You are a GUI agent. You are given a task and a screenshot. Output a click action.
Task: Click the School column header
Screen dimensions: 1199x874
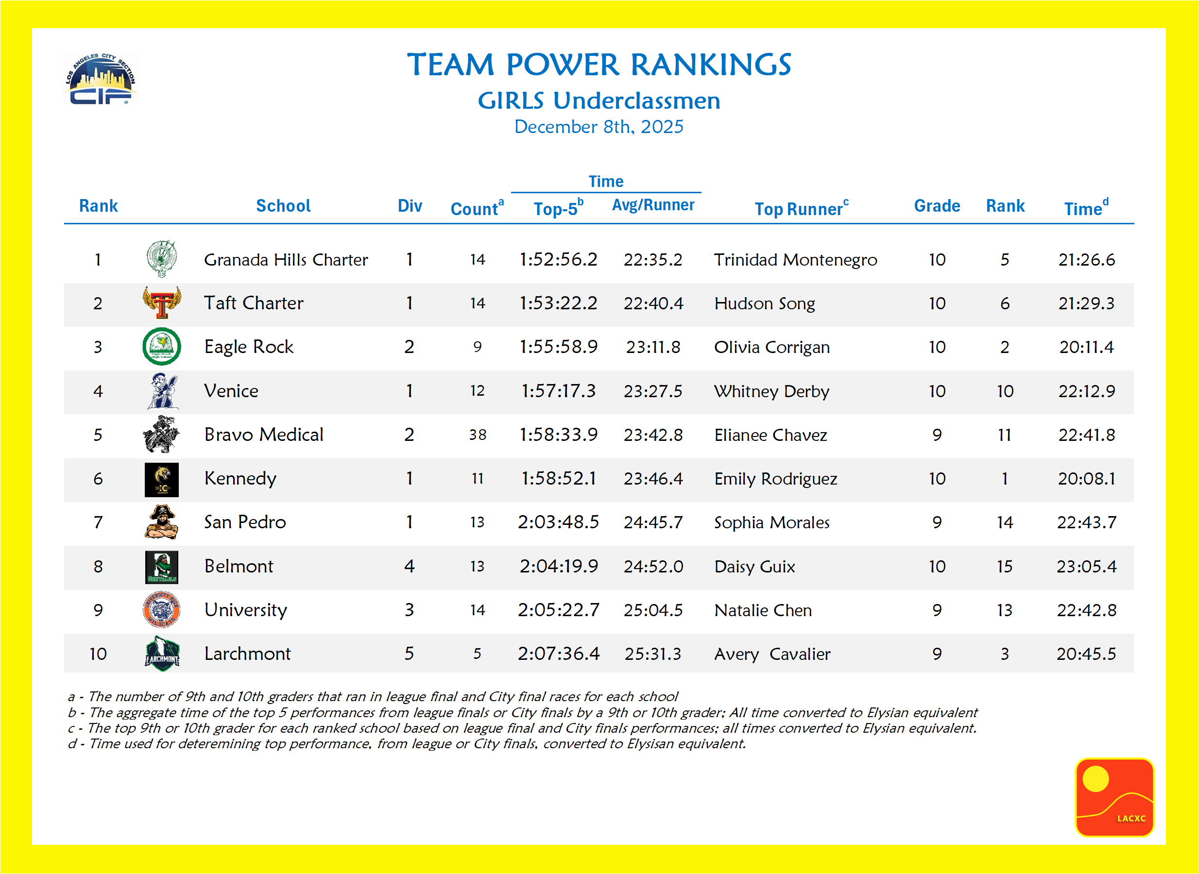tap(283, 206)
